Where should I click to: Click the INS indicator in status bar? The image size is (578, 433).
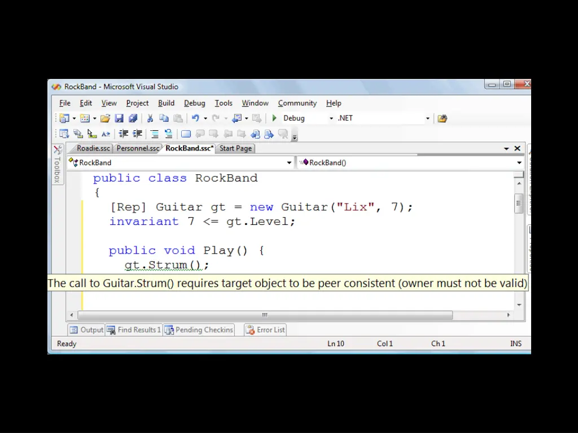click(516, 343)
